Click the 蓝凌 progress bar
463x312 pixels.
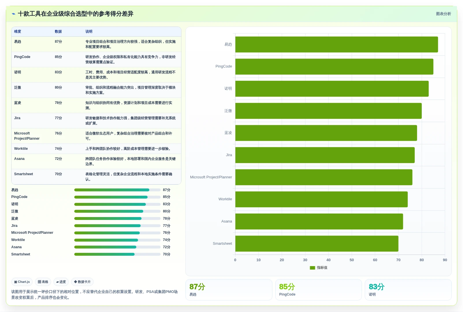(117, 218)
